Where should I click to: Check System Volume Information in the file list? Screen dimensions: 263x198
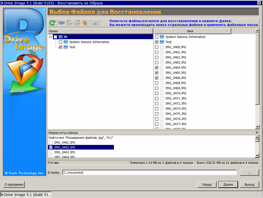(x=157, y=37)
